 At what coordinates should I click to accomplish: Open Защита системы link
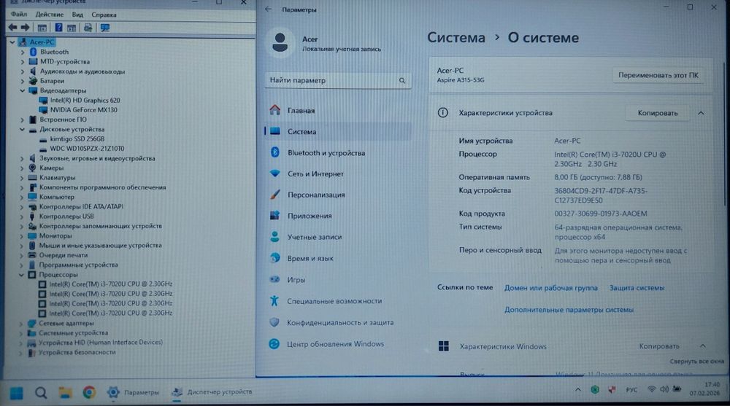pos(637,288)
